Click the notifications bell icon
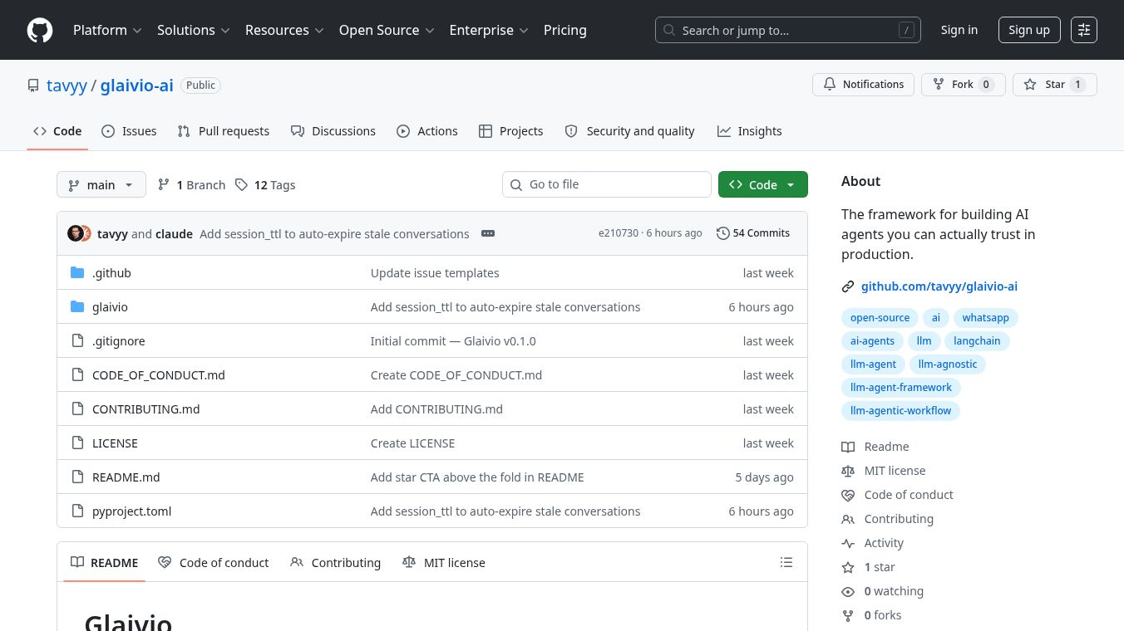The height and width of the screenshot is (631, 1124). pos(830,84)
